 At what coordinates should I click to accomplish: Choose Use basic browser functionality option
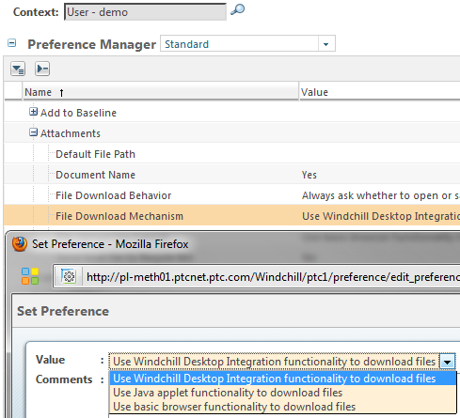tap(234, 407)
